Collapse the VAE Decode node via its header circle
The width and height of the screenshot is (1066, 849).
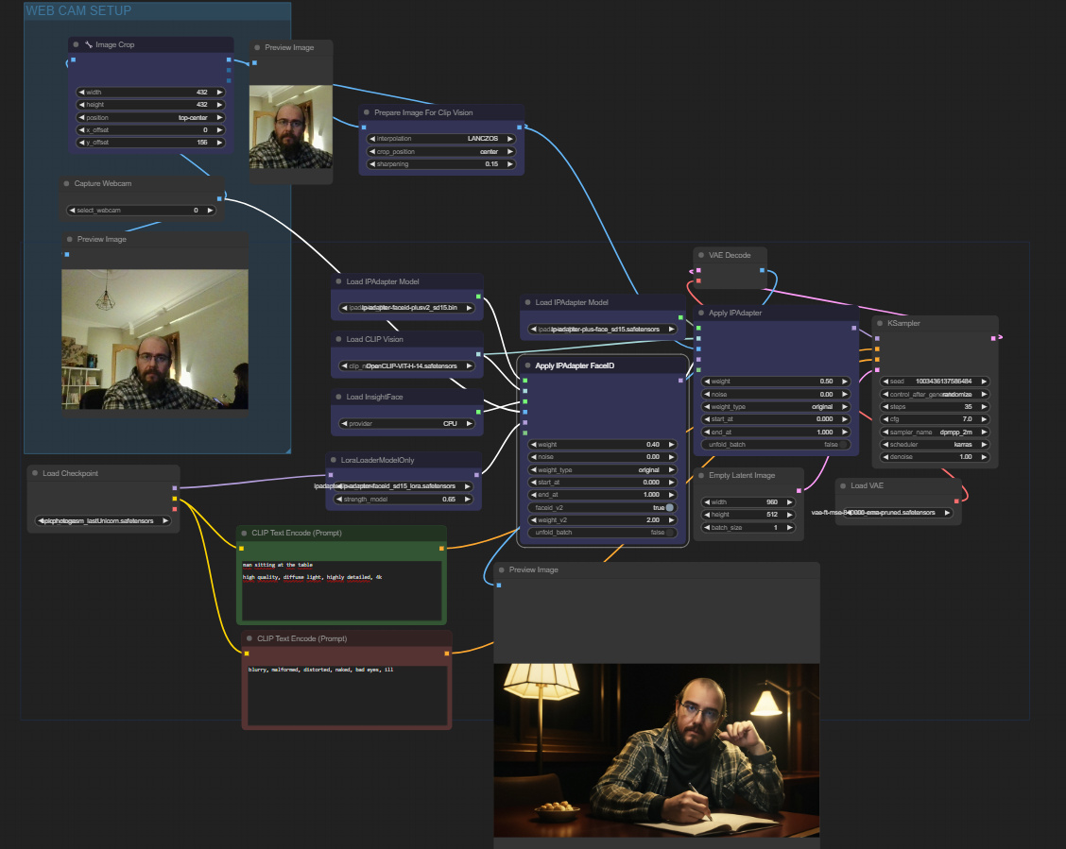(x=699, y=255)
